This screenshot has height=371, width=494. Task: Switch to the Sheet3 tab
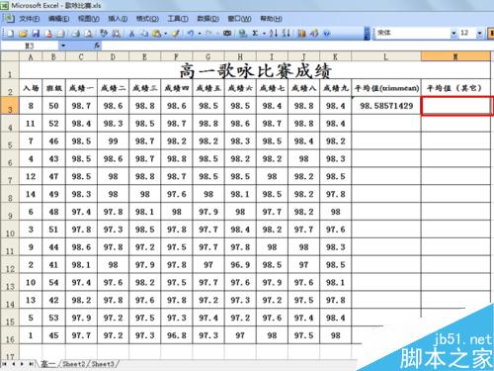coord(103,364)
